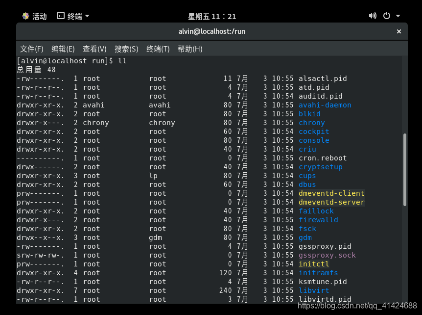The width and height of the screenshot is (422, 315).
Task: Close the alvin@localhost terminal window
Action: 399,31
